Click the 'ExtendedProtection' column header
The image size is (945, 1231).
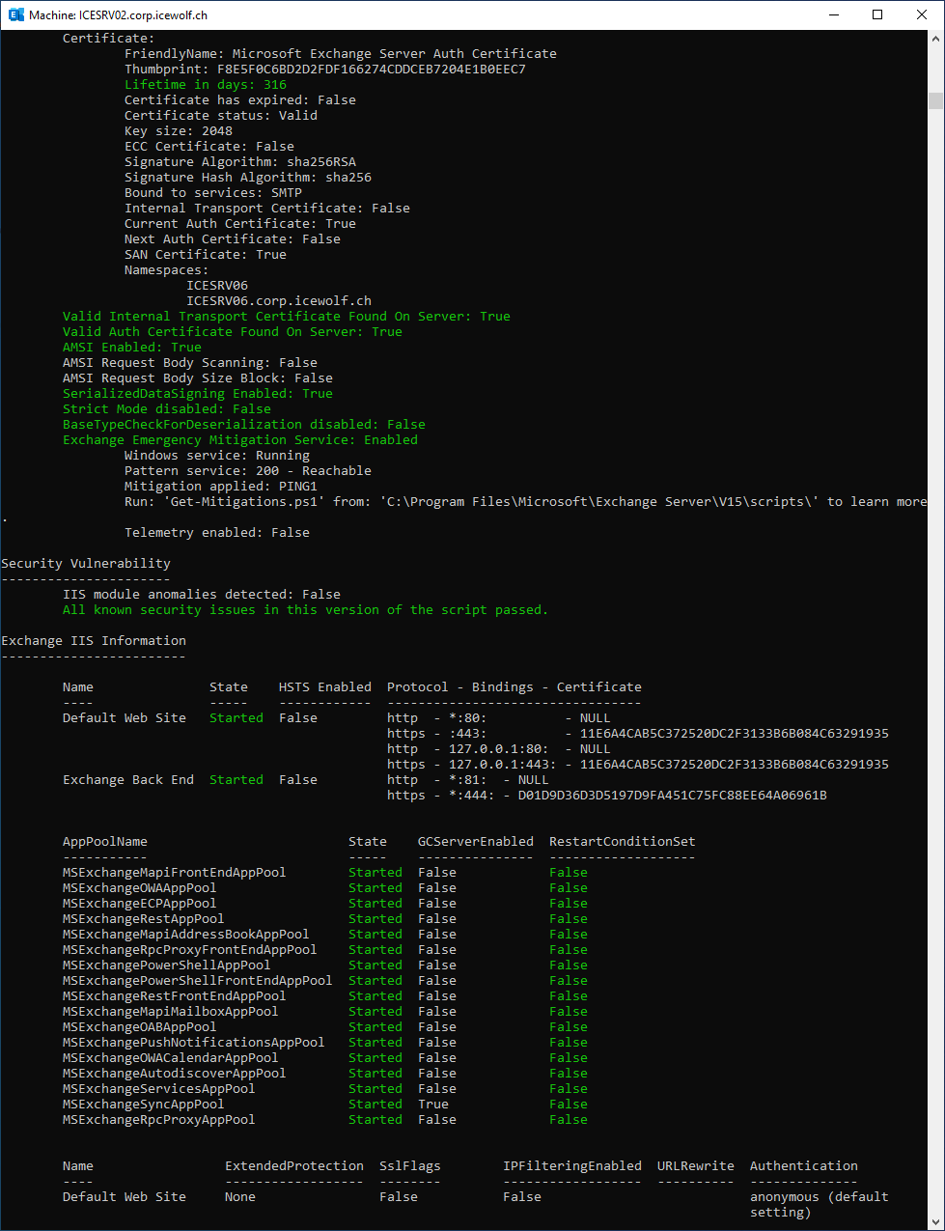click(x=294, y=1166)
